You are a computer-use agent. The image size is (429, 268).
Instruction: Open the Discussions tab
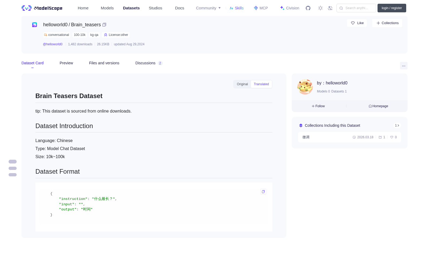pos(149,63)
